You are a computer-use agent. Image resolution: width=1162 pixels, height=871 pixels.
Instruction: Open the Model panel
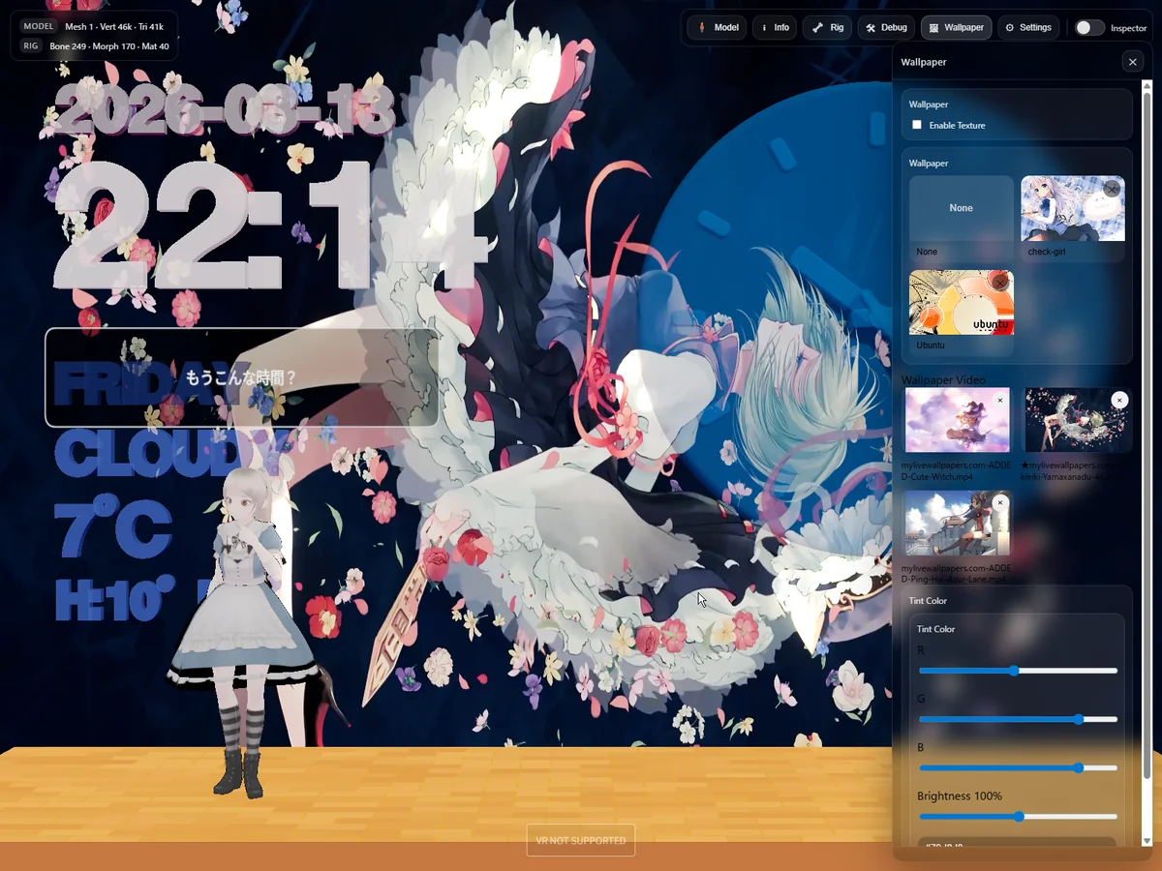[717, 28]
